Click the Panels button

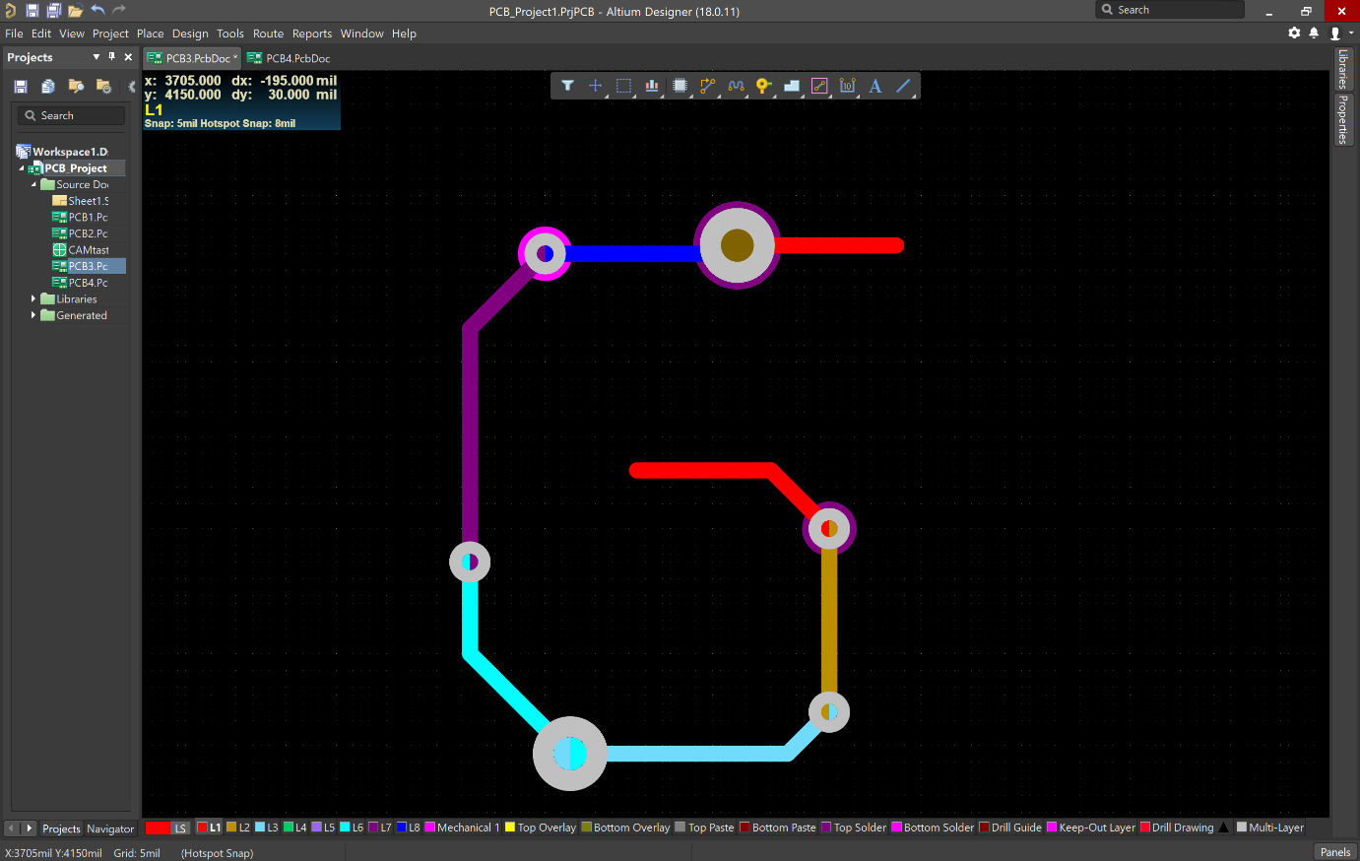pos(1334,852)
